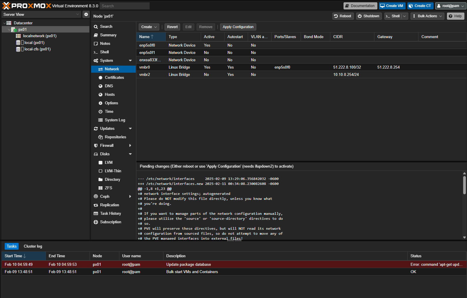Collapse the Datacenter tree node
This screenshot has height=298, width=467.
[4, 23]
